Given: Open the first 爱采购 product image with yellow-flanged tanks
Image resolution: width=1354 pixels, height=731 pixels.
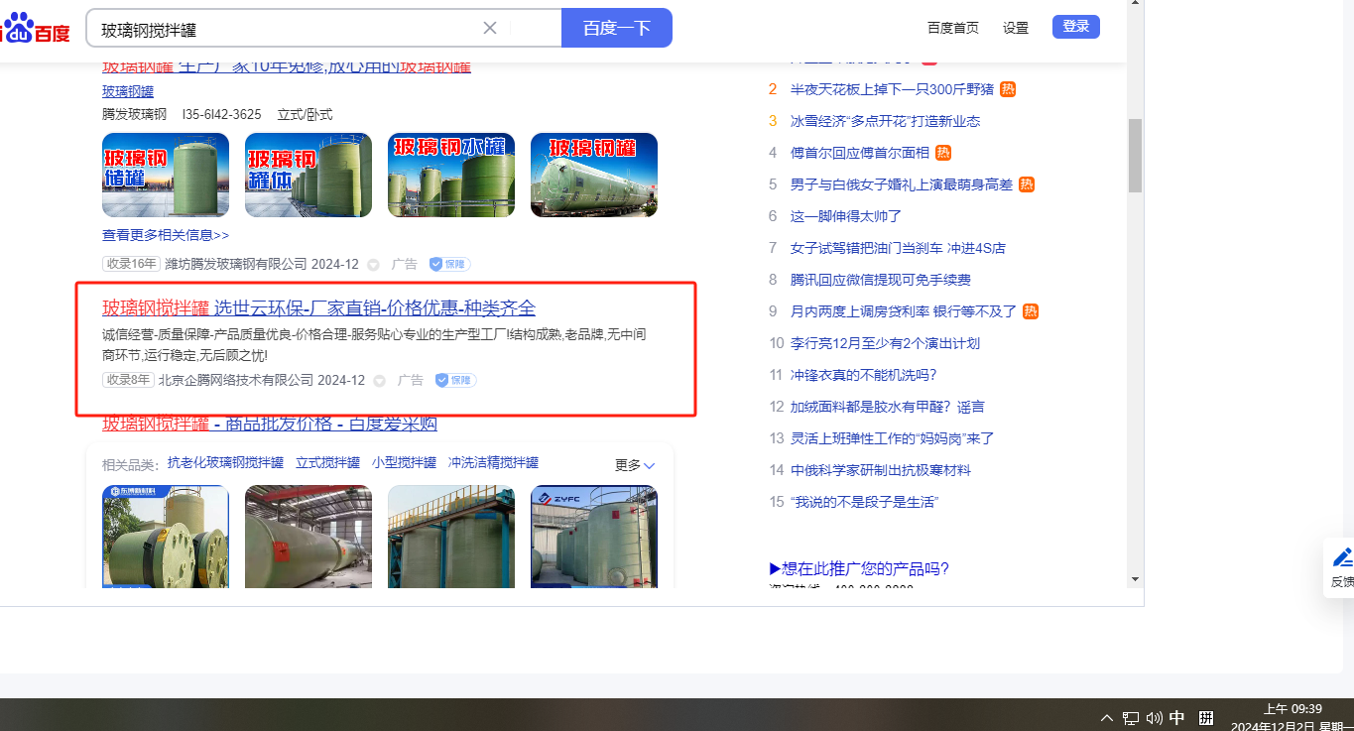Looking at the screenshot, I should [166, 536].
